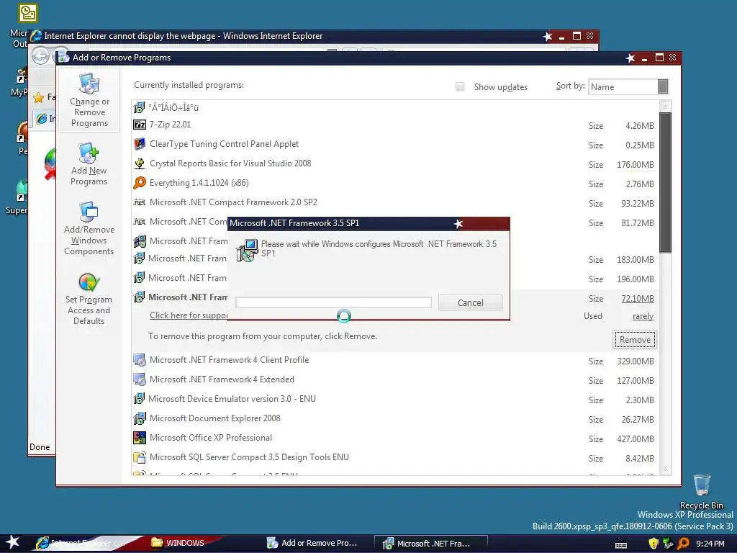
Task: Open Add/Remove Windows Components icon
Action: 89,212
